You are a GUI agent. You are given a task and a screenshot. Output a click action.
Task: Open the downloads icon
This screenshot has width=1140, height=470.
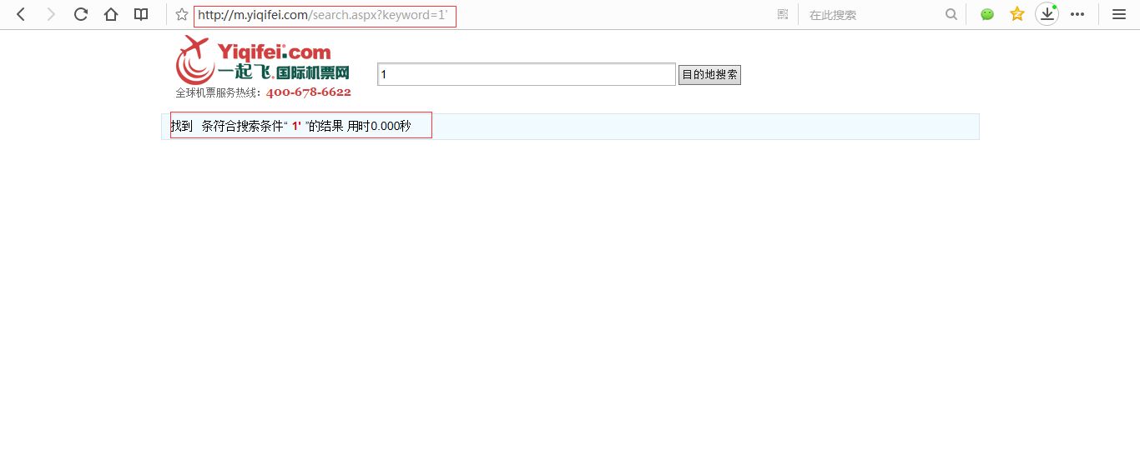(x=1047, y=14)
